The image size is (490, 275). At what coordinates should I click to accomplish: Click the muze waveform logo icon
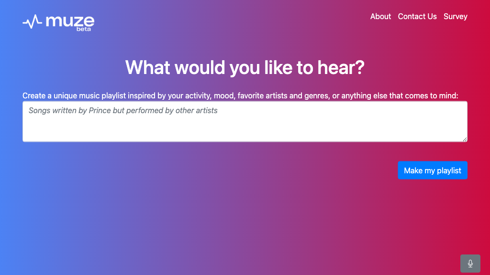coord(32,21)
